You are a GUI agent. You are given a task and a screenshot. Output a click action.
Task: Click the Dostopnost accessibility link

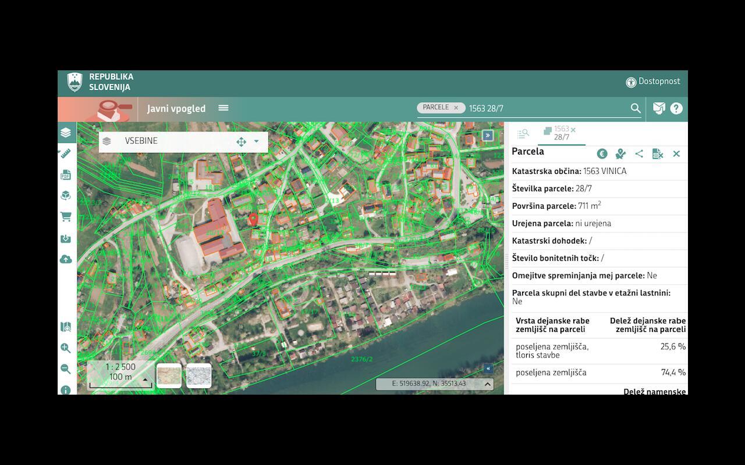653,81
